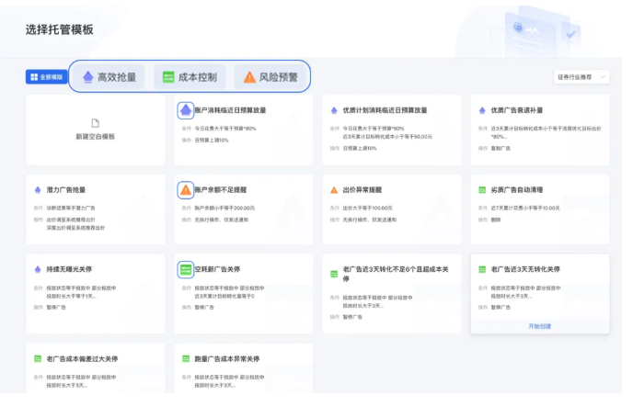The height and width of the screenshot is (407, 633).
Task: Click the icon of 账户消耗临近日预算放量 card
Action: (x=186, y=110)
